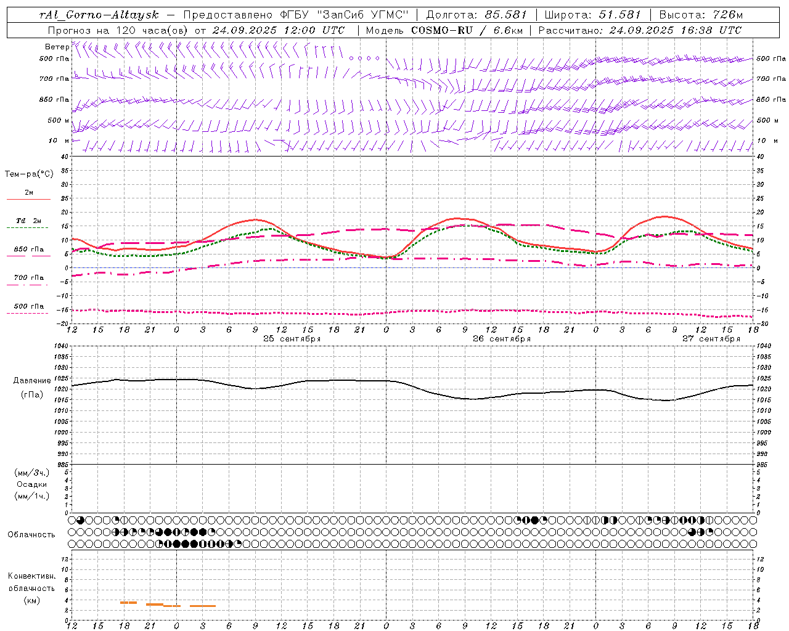Click the Рассчитано: 24.09.2025 16:38 UTC timestamp
This screenshot has width=789, height=631.
tap(640, 30)
